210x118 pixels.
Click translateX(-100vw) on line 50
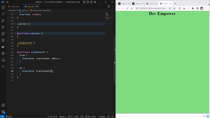[48, 58]
